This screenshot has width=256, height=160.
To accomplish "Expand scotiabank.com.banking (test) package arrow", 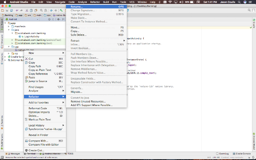I will [x=12, y=43].
